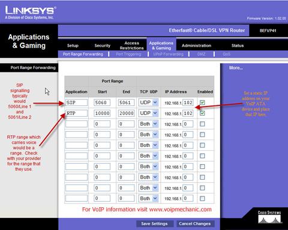Open fourth row Both protocol dropdown
The width and height of the screenshot is (288, 230).
point(148,135)
